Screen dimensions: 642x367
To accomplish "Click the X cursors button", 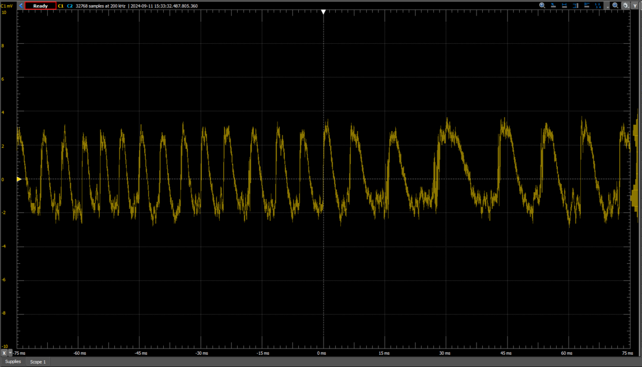I will click(4, 354).
